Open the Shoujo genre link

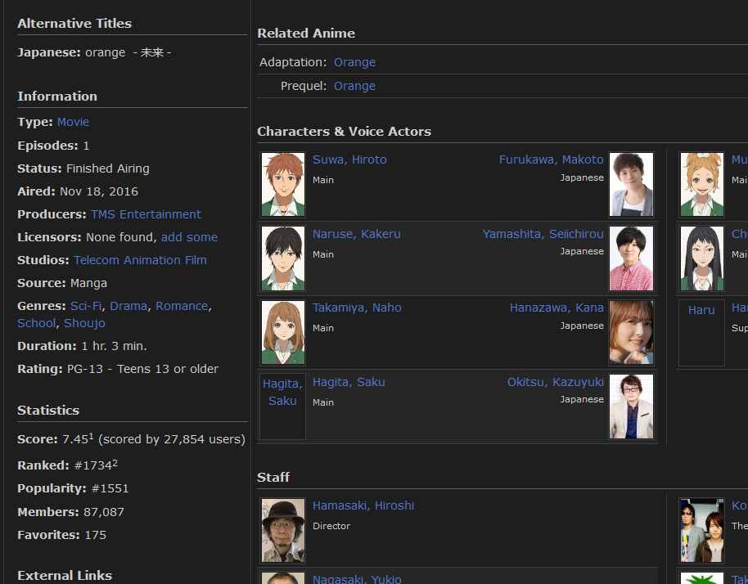point(84,323)
